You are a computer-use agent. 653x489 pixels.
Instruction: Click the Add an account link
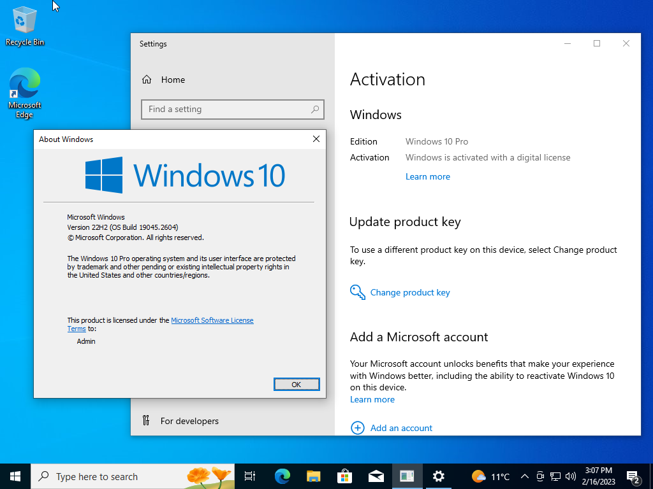point(402,428)
